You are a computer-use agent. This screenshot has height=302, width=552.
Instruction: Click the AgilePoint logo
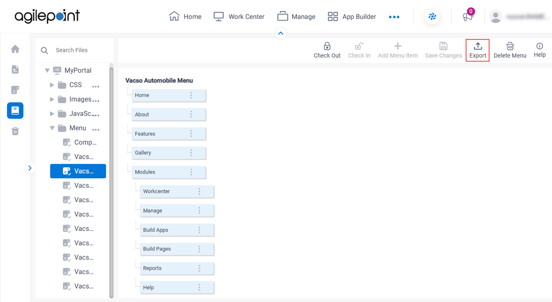[x=47, y=16]
